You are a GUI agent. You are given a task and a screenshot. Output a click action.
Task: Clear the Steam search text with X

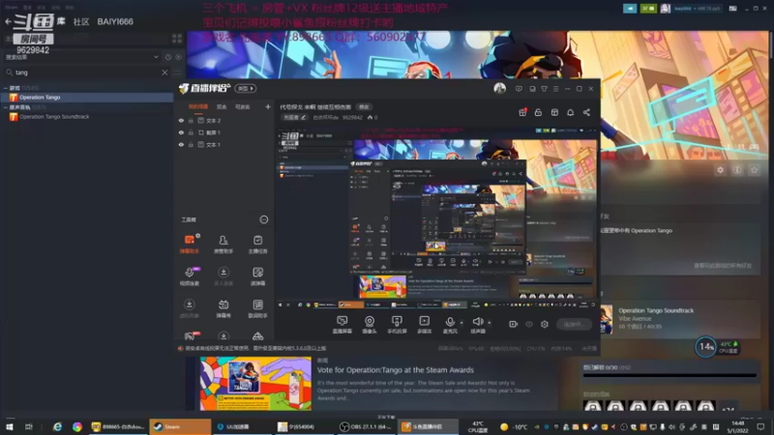pyautogui.click(x=164, y=72)
